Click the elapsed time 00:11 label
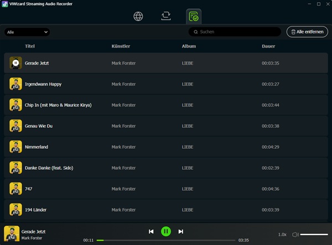This screenshot has height=245, width=332. (x=89, y=240)
